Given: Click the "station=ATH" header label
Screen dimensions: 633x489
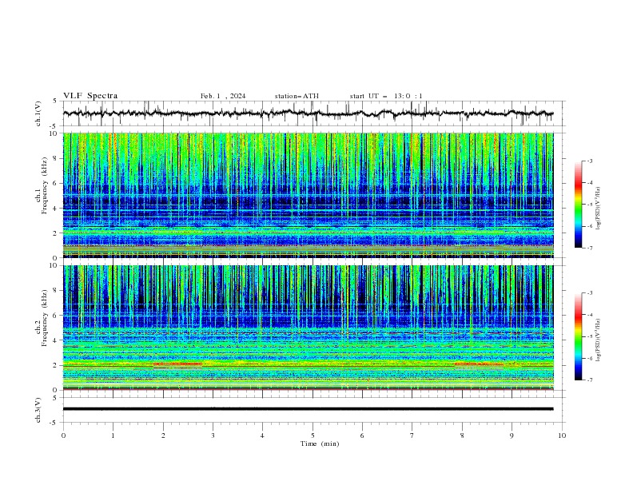Looking at the screenshot, I should tap(297, 96).
